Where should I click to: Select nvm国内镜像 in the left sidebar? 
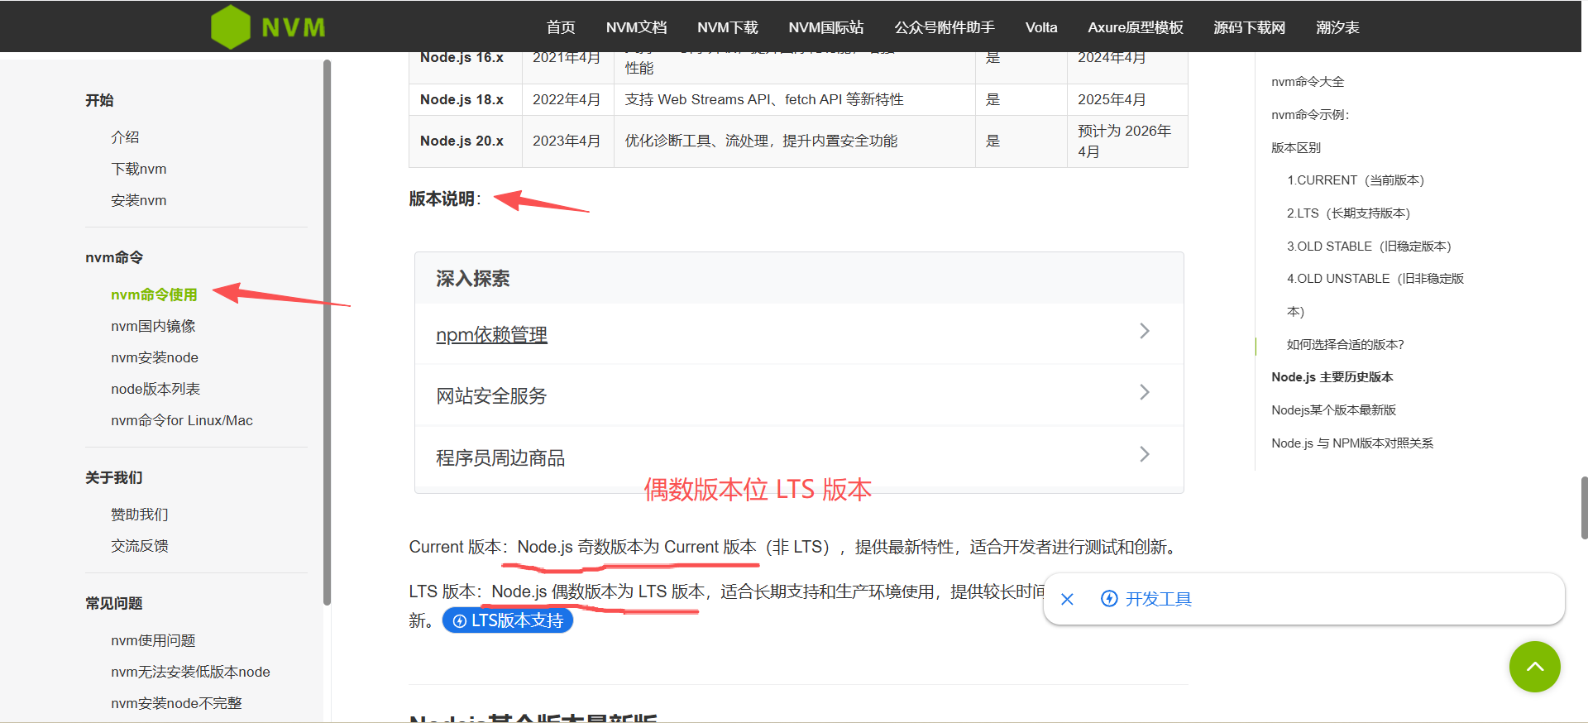pos(153,326)
